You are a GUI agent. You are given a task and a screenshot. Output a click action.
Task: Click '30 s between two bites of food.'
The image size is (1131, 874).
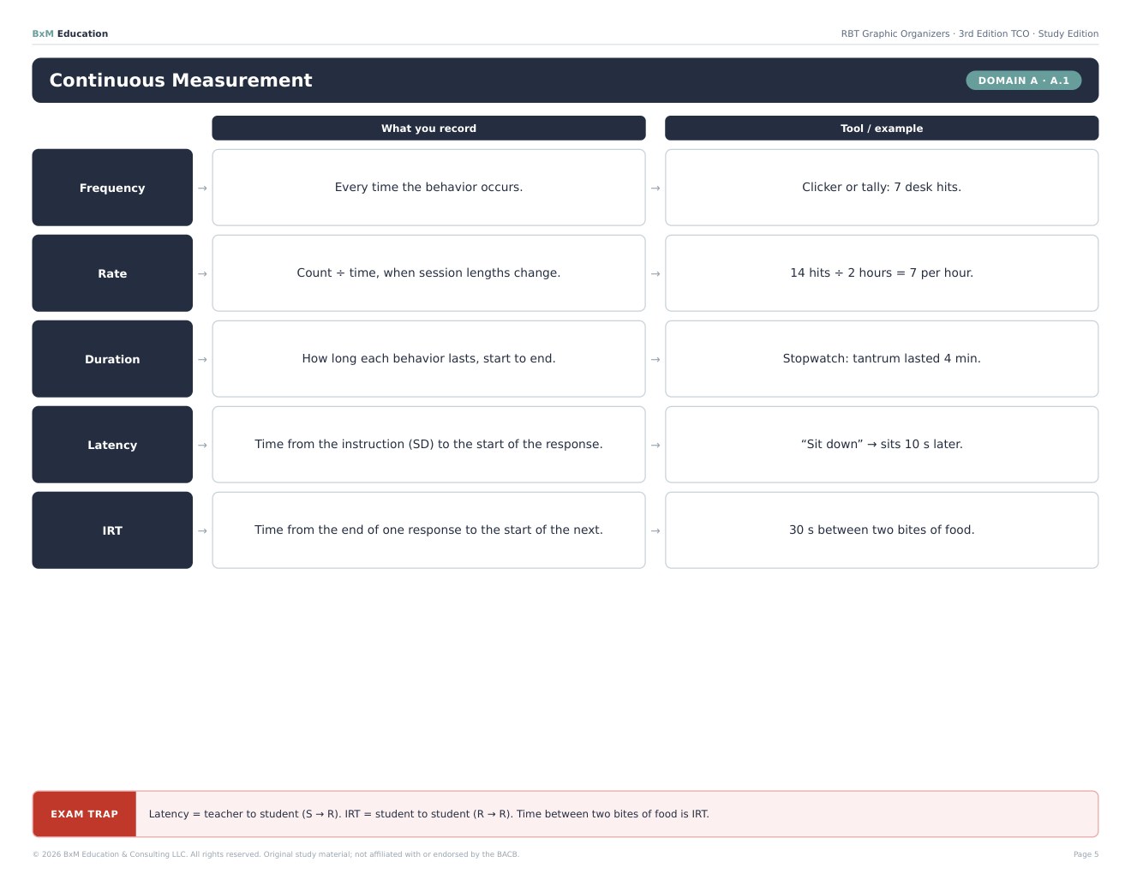click(882, 530)
